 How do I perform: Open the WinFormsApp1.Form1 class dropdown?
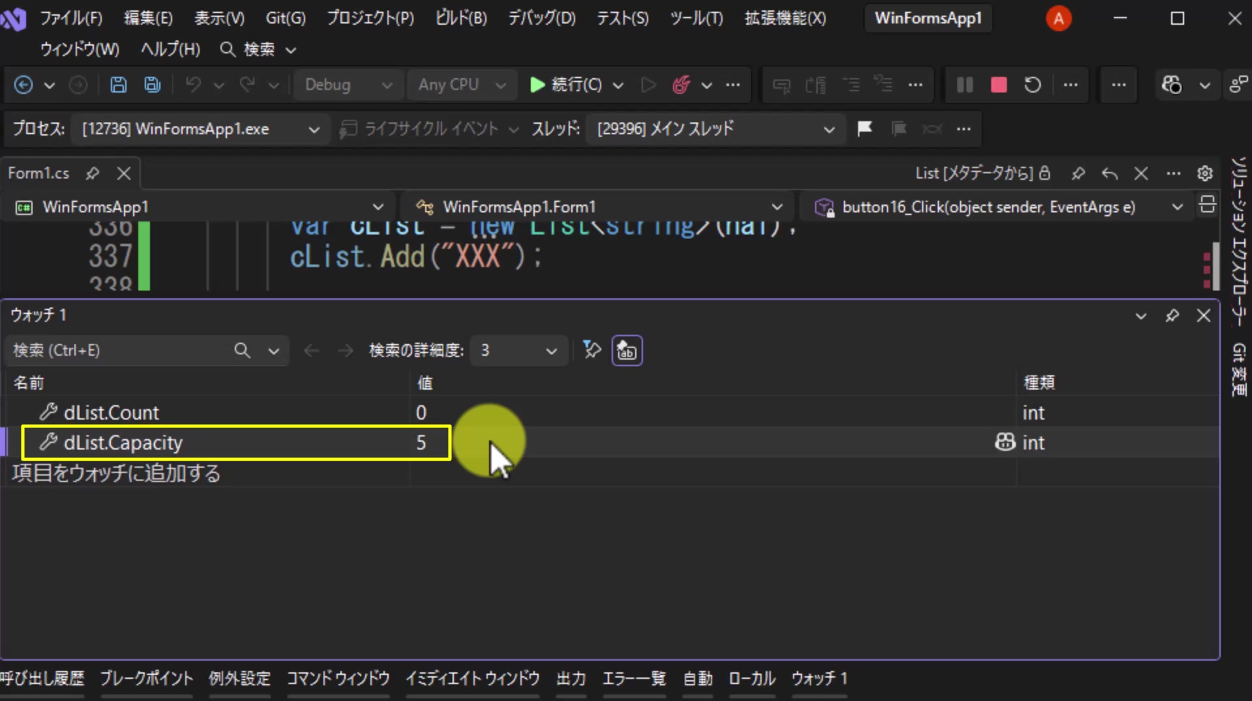[x=599, y=207]
